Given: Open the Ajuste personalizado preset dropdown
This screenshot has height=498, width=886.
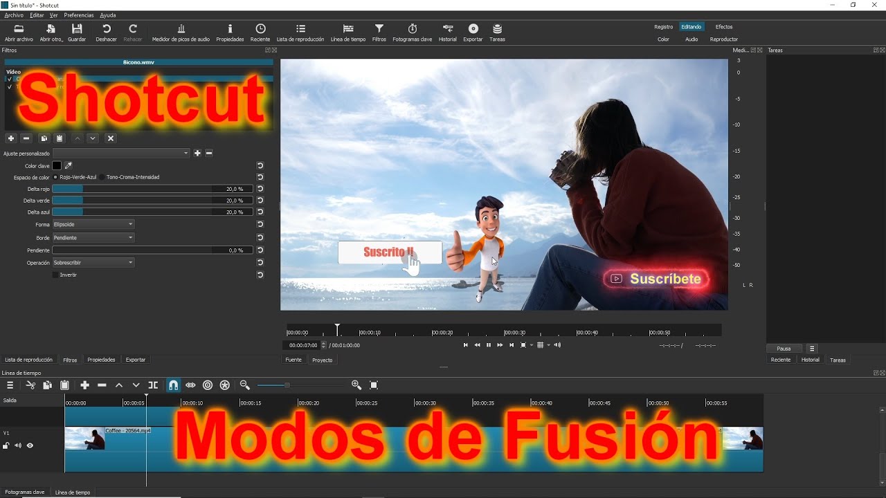Looking at the screenshot, I should click(121, 153).
